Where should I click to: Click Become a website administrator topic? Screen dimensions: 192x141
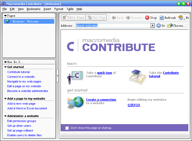pyautogui.click(x=28, y=91)
